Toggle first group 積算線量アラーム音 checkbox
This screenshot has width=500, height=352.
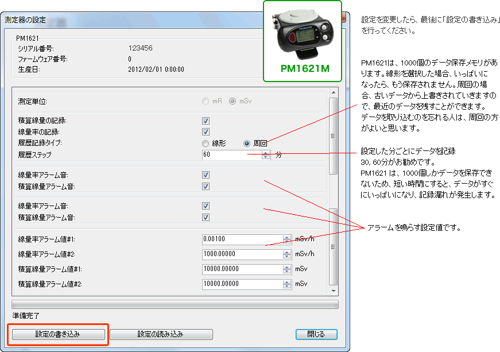206,186
